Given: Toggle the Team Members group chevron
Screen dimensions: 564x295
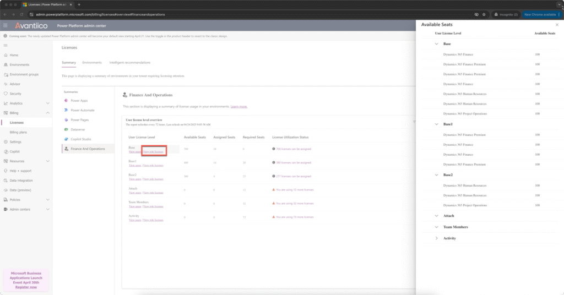Looking at the screenshot, I should (x=437, y=227).
